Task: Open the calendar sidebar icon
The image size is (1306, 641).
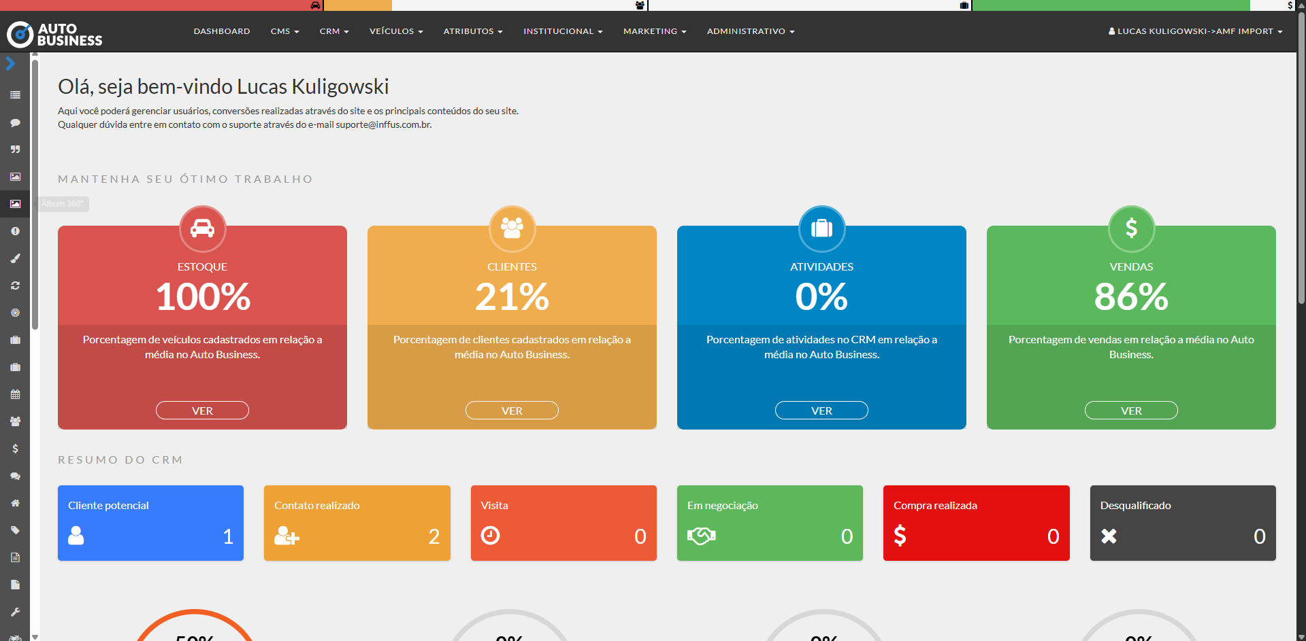Action: coord(15,394)
